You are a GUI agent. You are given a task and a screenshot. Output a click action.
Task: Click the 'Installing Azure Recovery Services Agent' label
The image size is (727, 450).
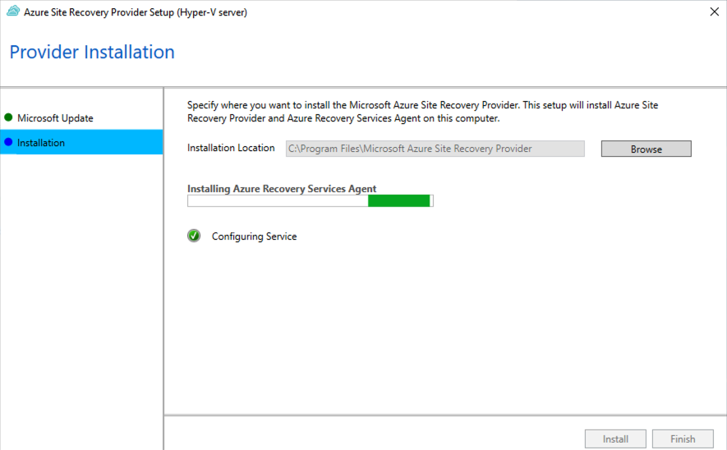[x=282, y=189]
